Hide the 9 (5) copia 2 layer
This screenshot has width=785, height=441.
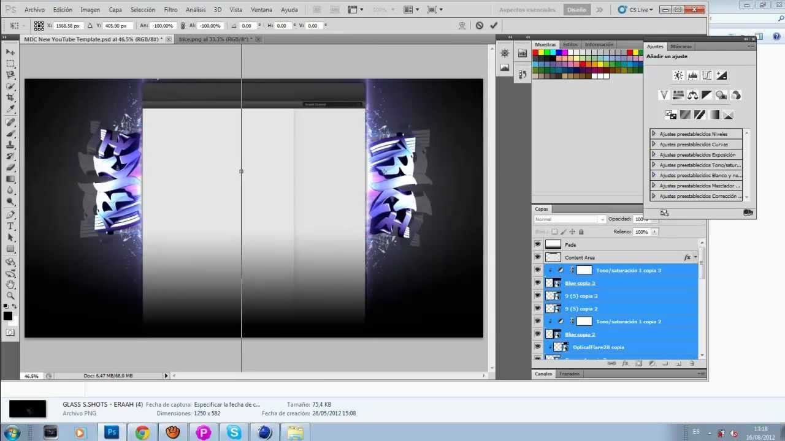(538, 309)
